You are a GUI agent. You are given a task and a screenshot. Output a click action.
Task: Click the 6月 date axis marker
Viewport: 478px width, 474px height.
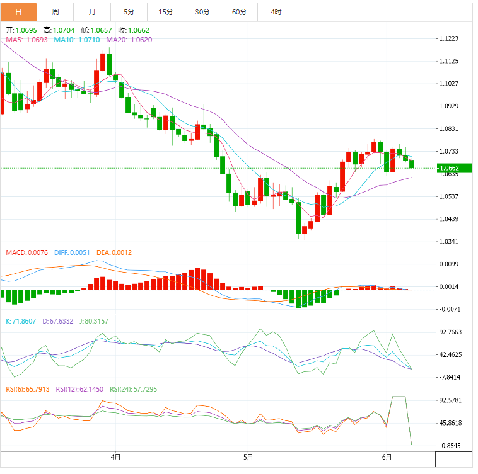[x=387, y=457]
